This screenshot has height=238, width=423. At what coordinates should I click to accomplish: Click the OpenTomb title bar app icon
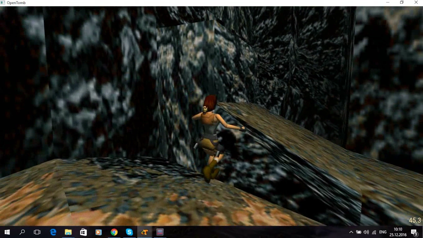point(3,3)
